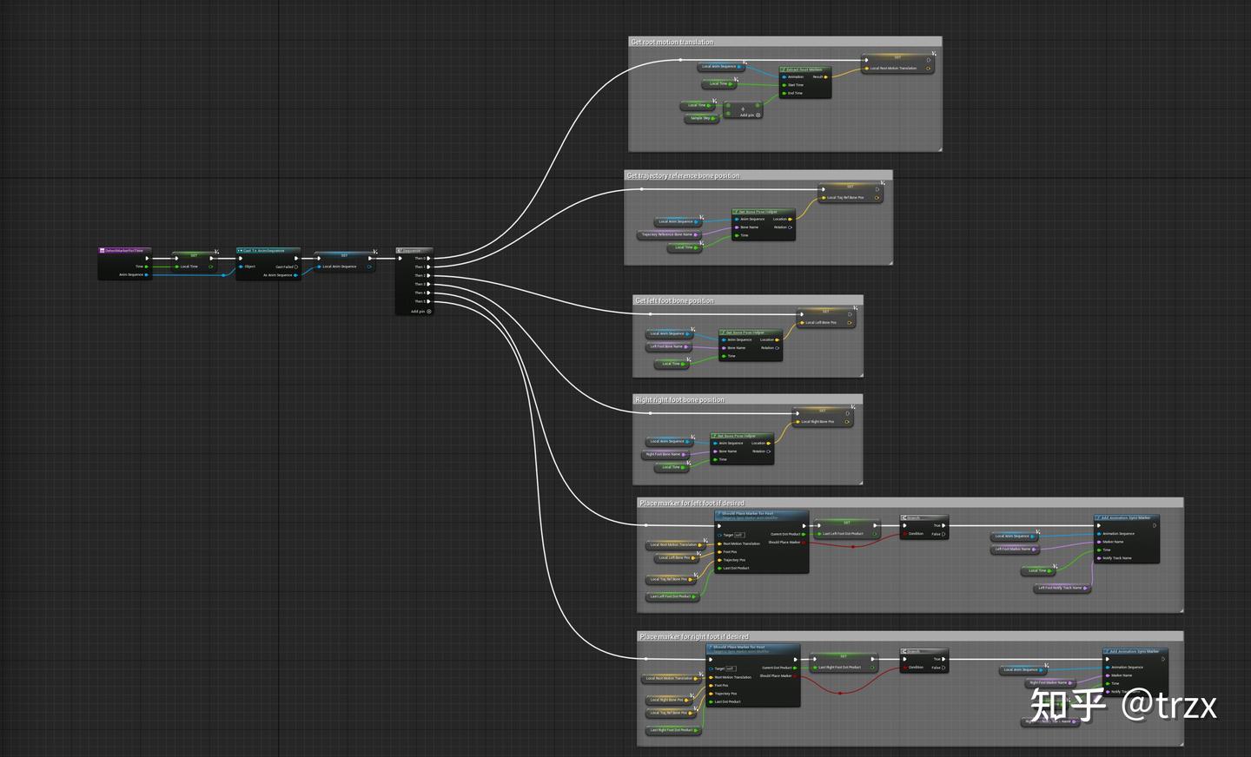Click the Cast To AnimSequence node icon
The width and height of the screenshot is (1251, 757).
pyautogui.click(x=240, y=250)
